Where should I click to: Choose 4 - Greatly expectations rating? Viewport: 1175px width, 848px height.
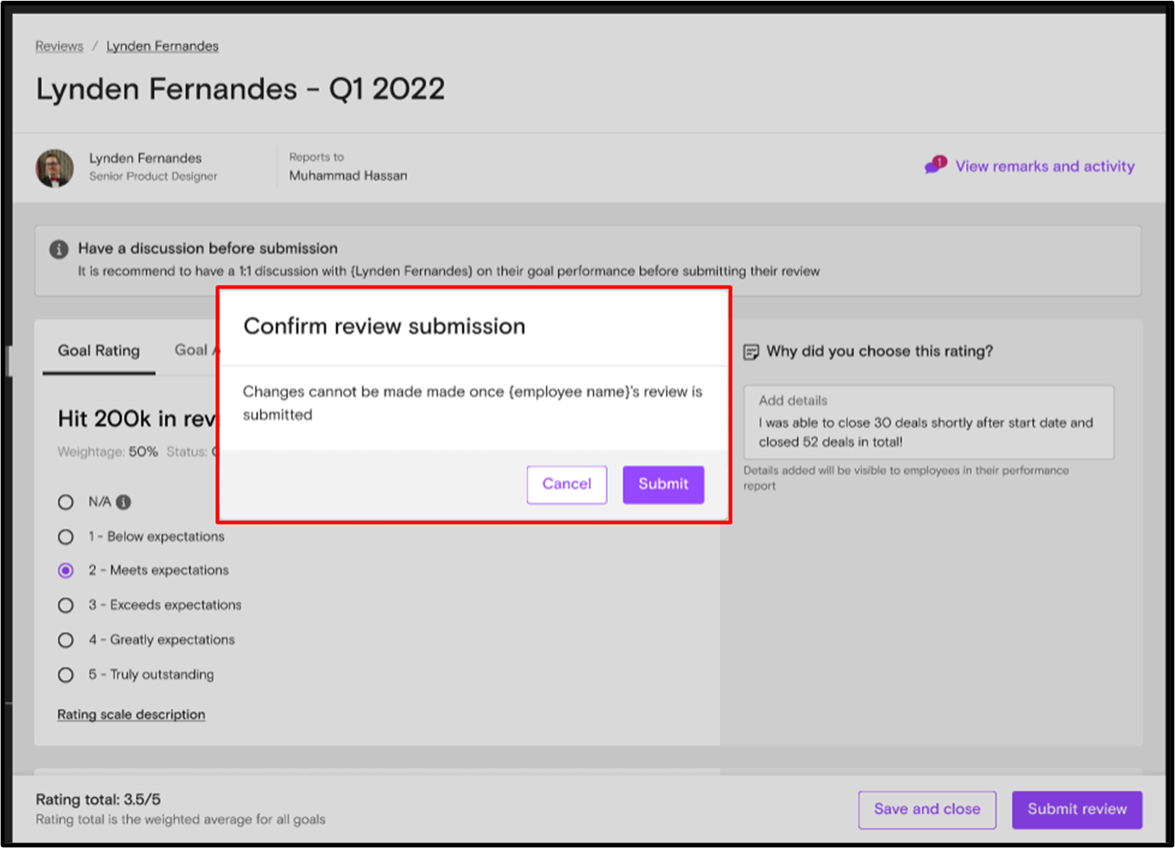(66, 640)
